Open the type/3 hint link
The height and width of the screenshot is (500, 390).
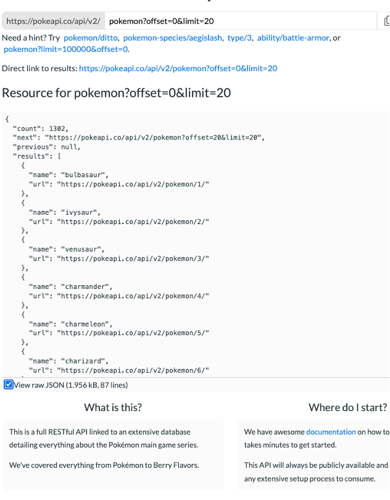[240, 37]
